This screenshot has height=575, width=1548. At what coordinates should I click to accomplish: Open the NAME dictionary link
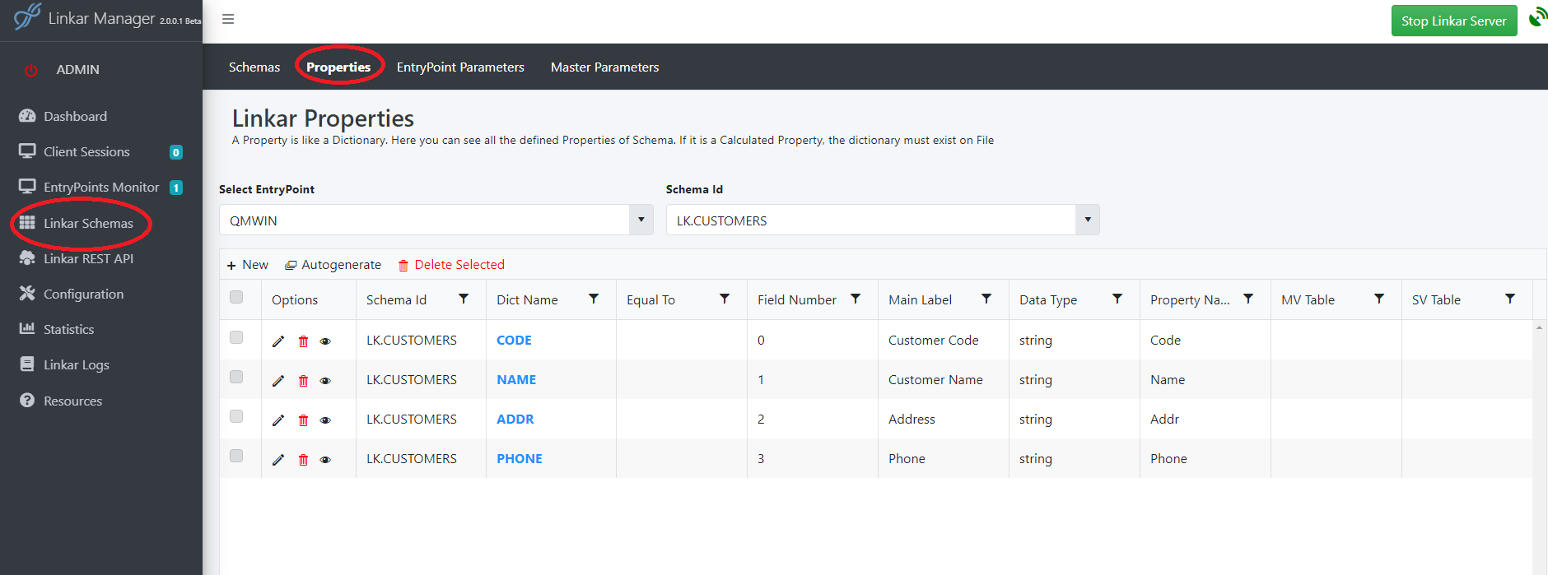tap(516, 380)
